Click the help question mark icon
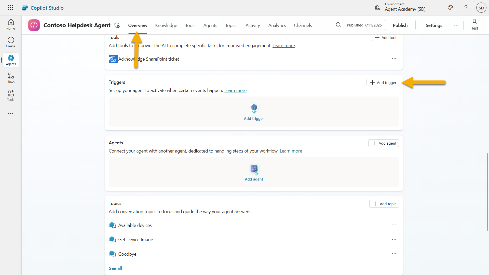The image size is (489, 275). coord(466,8)
